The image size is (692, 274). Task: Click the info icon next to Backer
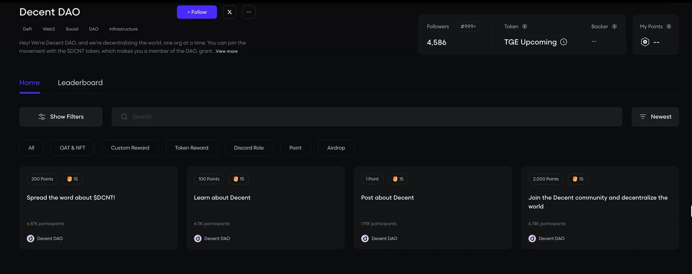[x=614, y=26]
